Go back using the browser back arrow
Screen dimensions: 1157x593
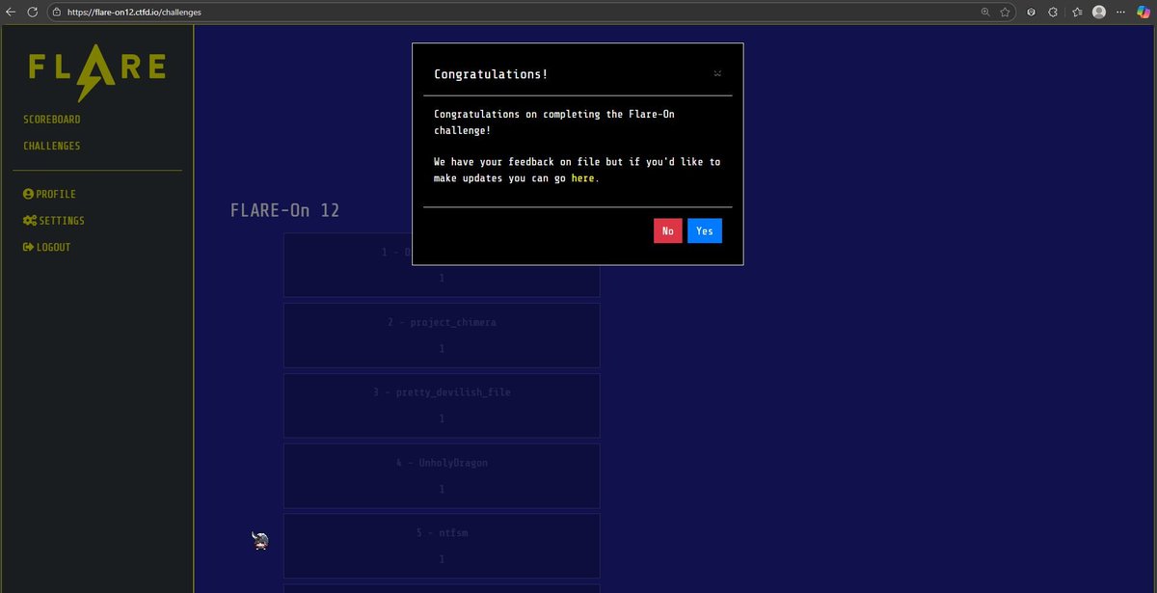[11, 12]
